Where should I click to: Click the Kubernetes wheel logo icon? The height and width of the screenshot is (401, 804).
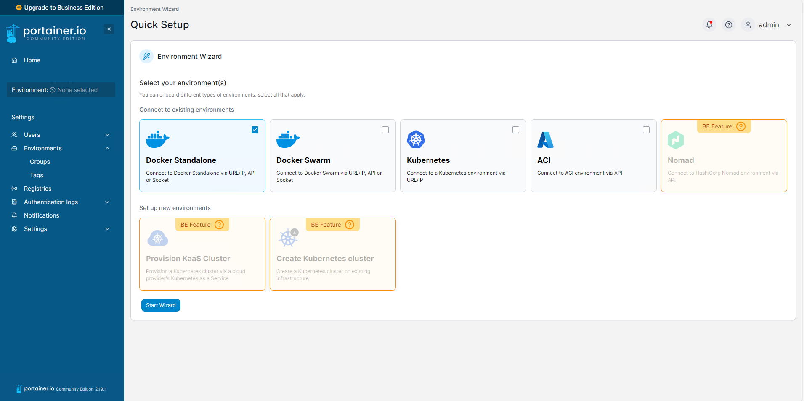416,139
